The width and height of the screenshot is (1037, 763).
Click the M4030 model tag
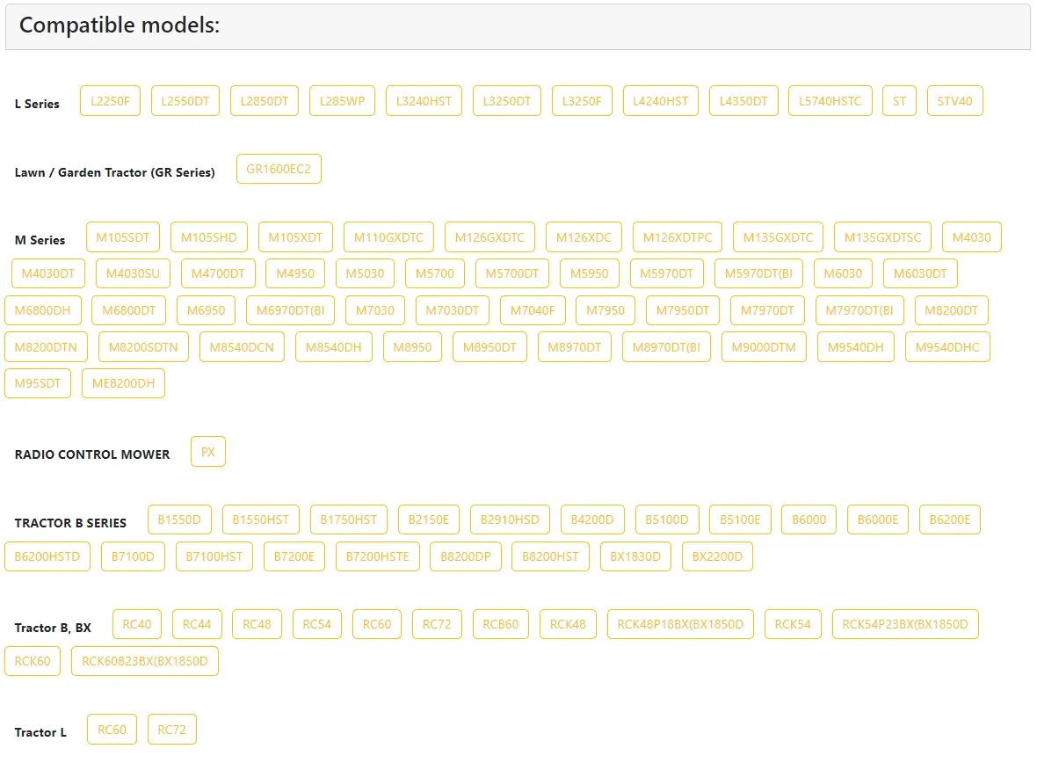[x=972, y=237]
